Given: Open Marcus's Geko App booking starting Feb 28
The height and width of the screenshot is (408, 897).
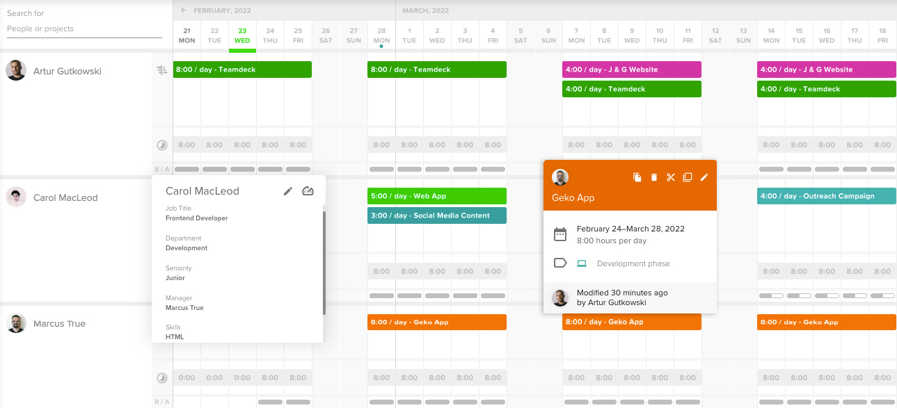Looking at the screenshot, I should pos(437,322).
